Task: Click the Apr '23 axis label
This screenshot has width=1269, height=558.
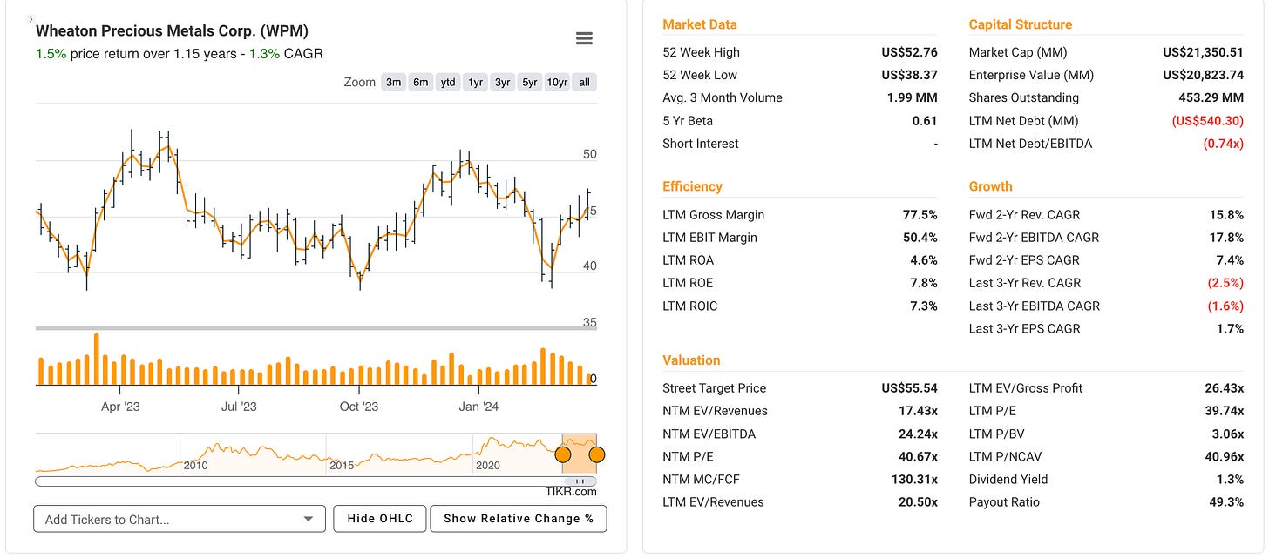Action: [120, 407]
